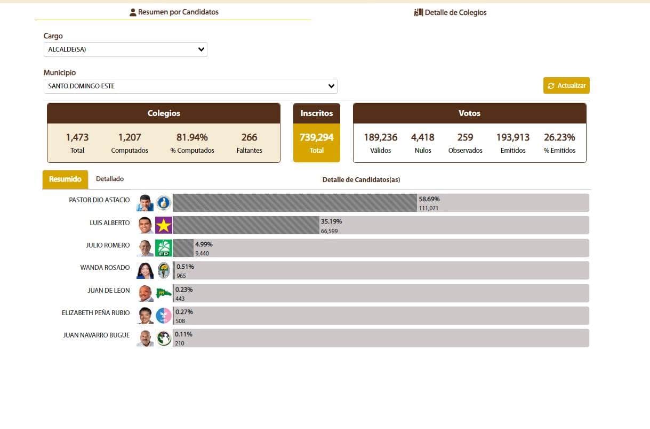Click Pastor Dio Astacio's 58.69% vote bar

click(294, 203)
